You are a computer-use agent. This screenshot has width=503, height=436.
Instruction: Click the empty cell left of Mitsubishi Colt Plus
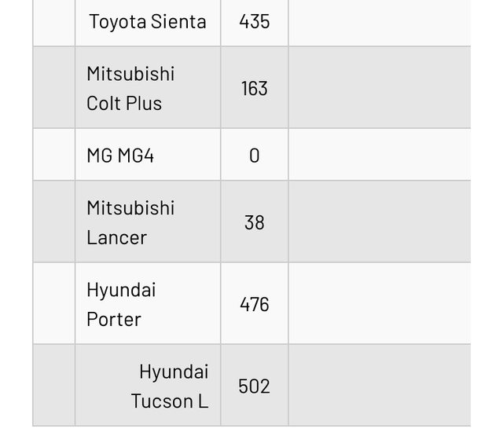pos(53,88)
